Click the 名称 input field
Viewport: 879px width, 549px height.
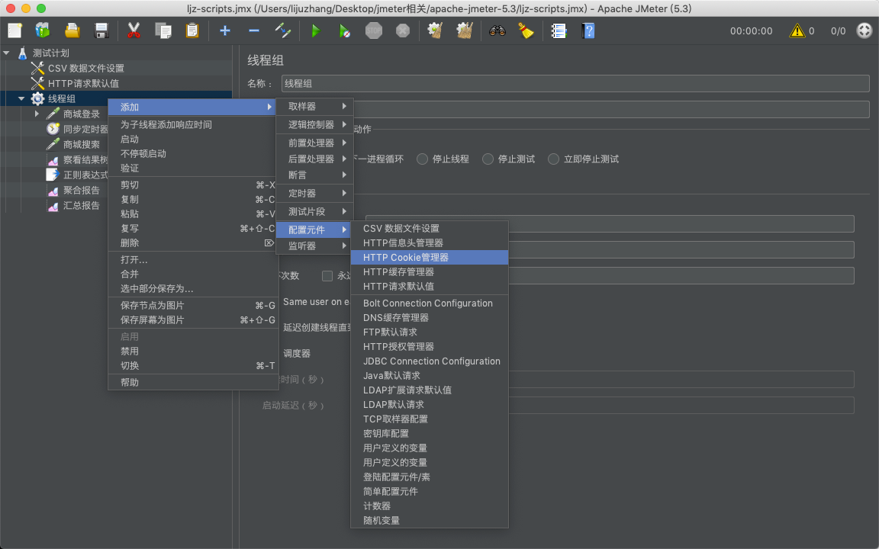(x=575, y=83)
